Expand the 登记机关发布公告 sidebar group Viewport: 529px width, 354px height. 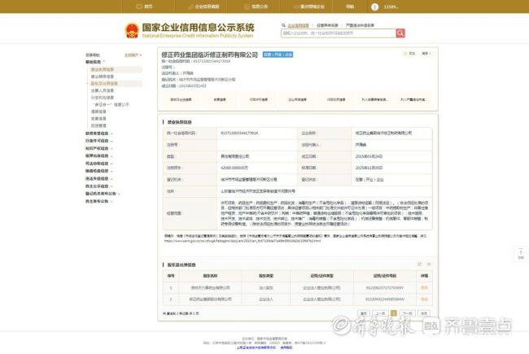103,194
